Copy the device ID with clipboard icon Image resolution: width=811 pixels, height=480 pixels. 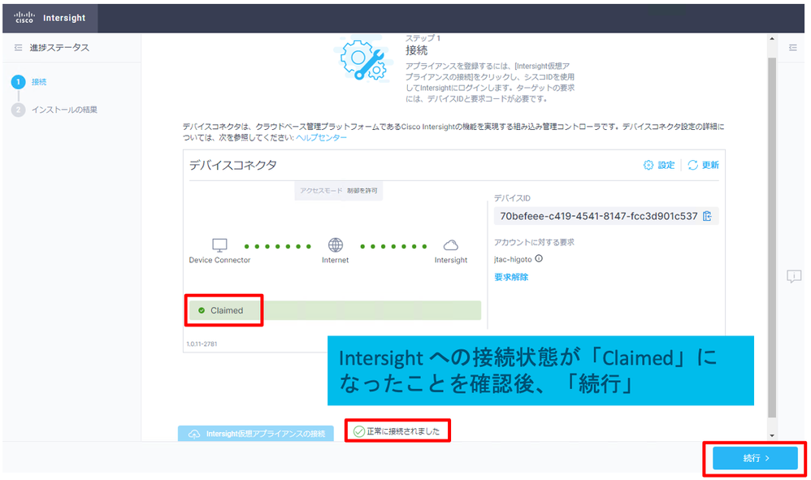click(707, 216)
